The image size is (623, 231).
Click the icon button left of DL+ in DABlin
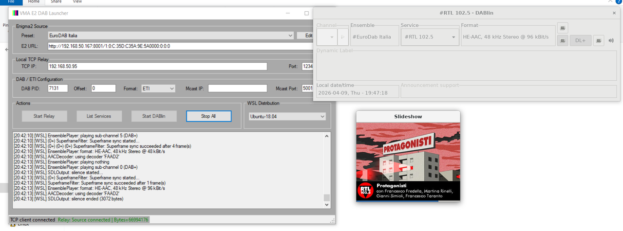(563, 40)
